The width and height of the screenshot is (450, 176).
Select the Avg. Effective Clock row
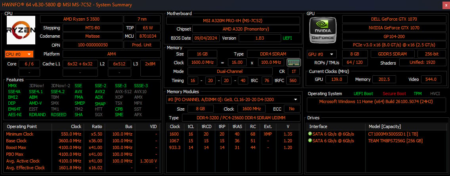pyautogui.click(x=82, y=168)
